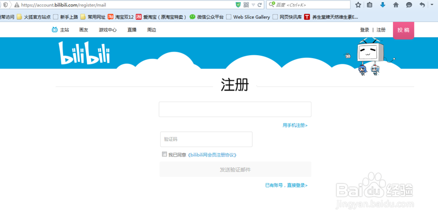Open 淘宝双12 bookmark
This screenshot has width=438, height=219.
click(x=121, y=17)
